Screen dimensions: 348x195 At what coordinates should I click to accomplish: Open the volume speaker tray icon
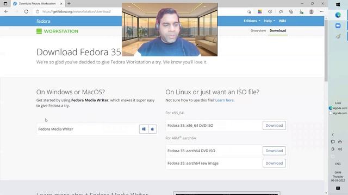[340, 149]
